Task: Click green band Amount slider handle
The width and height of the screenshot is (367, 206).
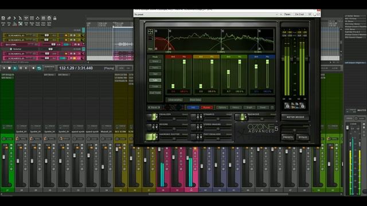Action: click(x=228, y=72)
